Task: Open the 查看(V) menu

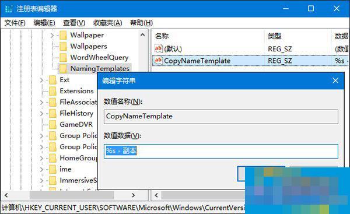Action: pos(74,23)
